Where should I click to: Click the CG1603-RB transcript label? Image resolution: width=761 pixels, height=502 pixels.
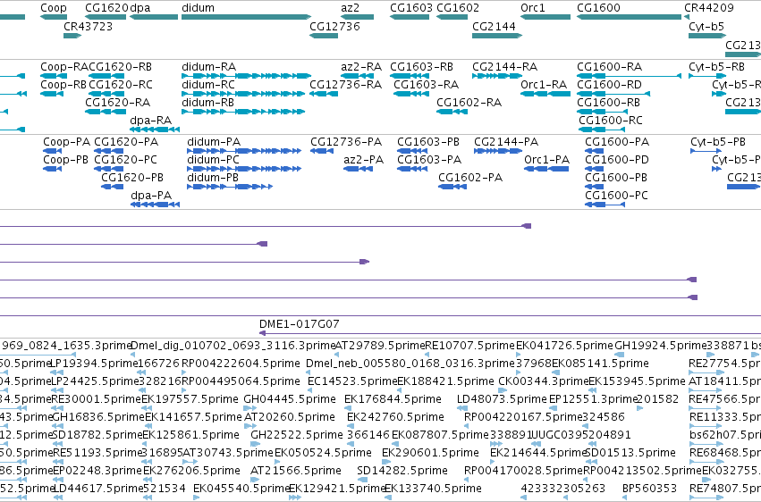pyautogui.click(x=422, y=67)
